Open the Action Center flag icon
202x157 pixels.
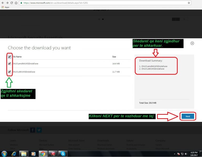178,154
